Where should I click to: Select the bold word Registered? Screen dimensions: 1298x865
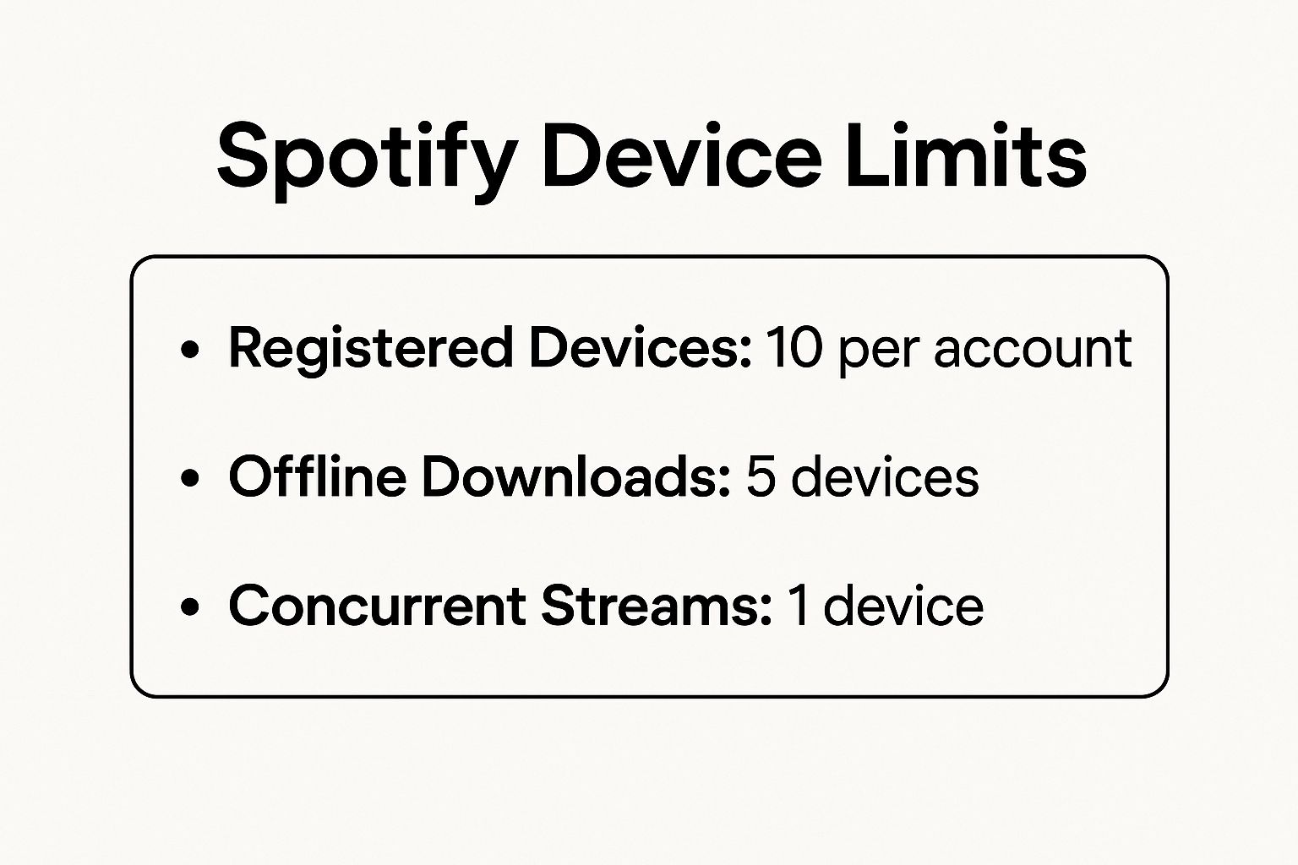[370, 349]
